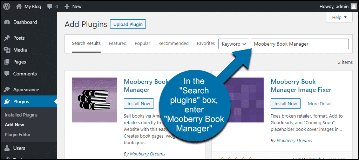Open More Details for Image Fixer

320,104
